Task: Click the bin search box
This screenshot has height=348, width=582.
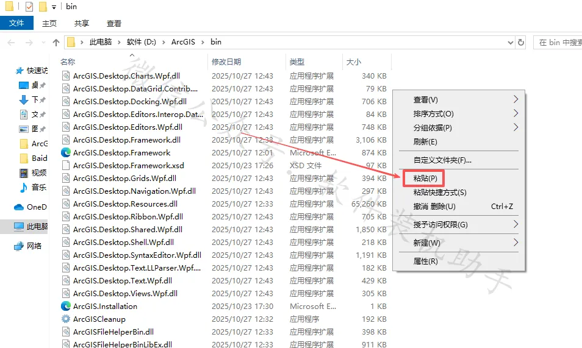Action: pos(558,42)
